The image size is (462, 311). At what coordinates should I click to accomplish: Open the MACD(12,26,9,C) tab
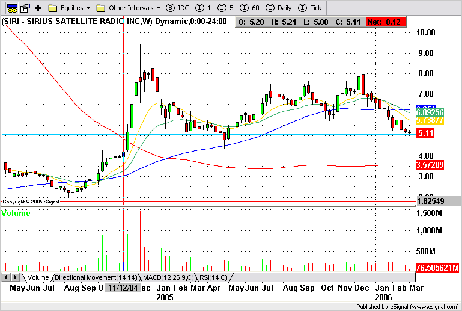click(168, 277)
